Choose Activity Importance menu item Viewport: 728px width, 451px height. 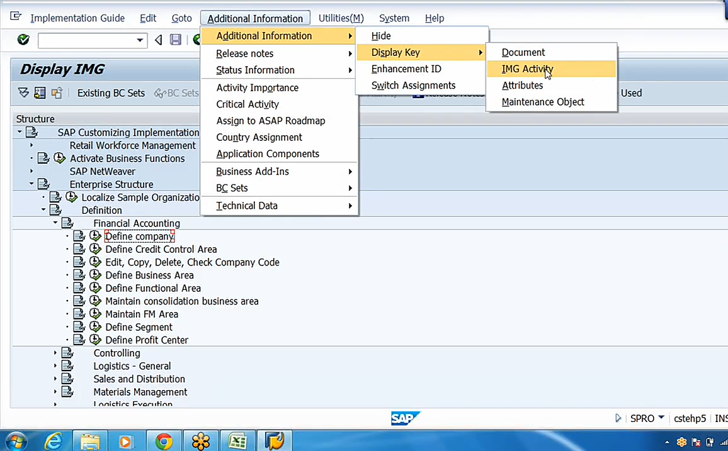point(279,87)
